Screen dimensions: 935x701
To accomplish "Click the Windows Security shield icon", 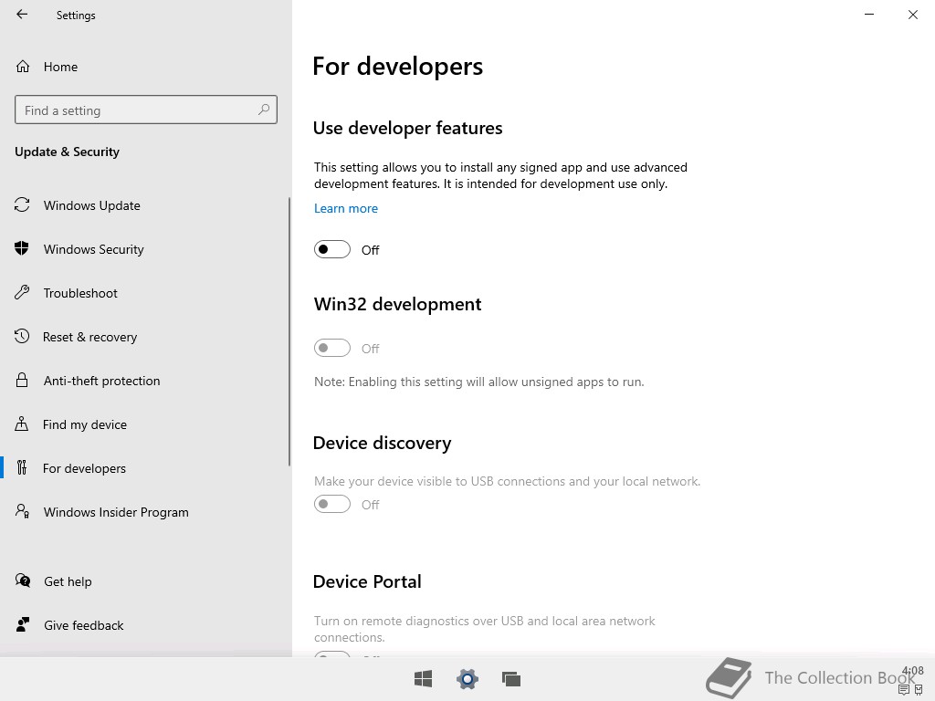I will (22, 248).
